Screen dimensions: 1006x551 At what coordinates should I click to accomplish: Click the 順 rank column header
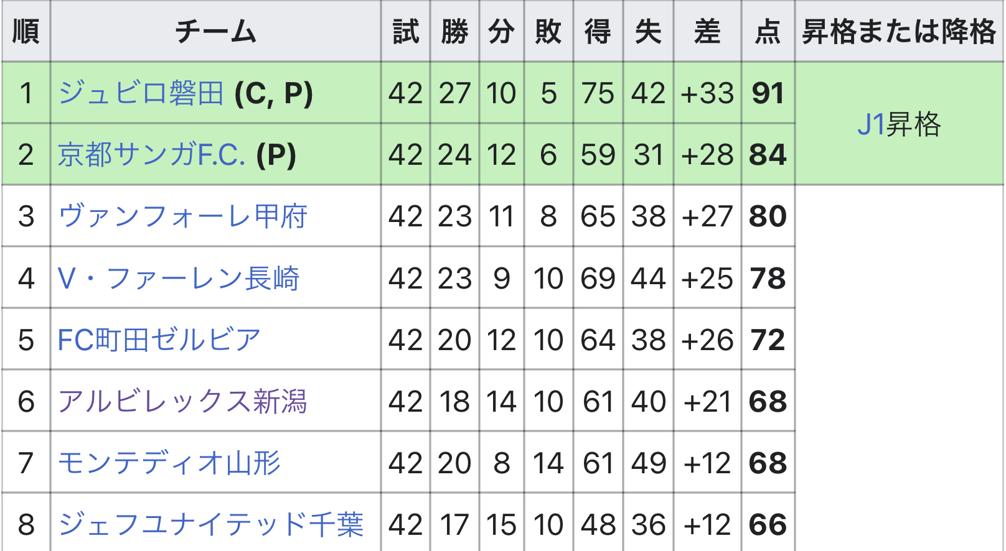[26, 31]
